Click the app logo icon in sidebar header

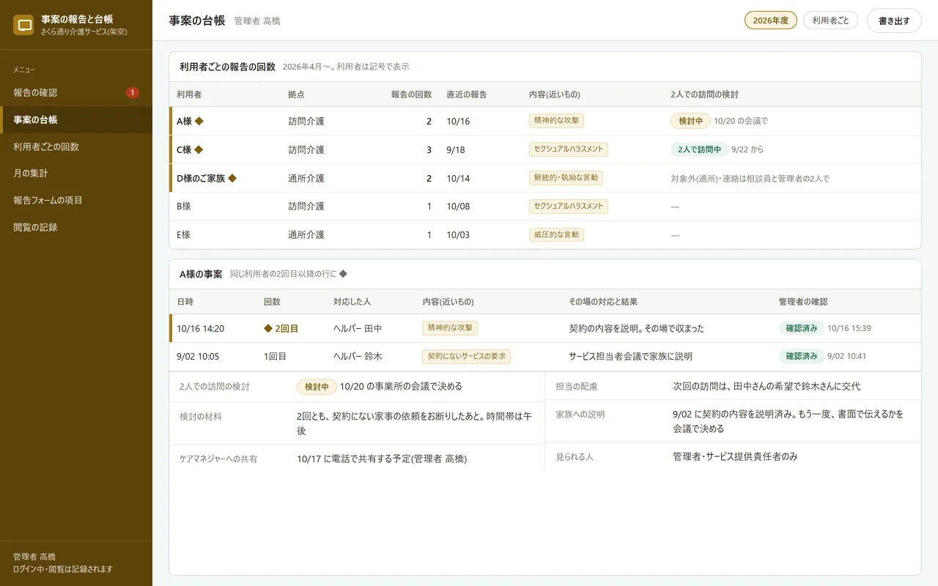24,25
